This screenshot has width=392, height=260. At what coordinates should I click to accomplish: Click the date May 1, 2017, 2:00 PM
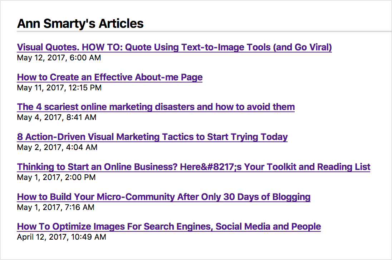[x=56, y=177]
